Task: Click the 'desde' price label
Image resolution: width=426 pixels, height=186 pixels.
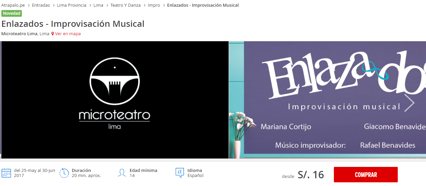Action: click(x=288, y=177)
